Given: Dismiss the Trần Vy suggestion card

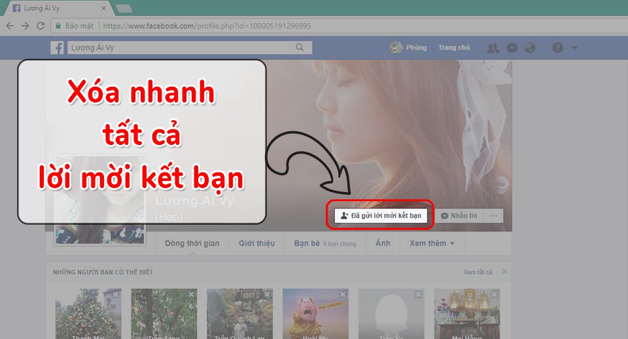Looking at the screenshot, I should tap(418, 294).
